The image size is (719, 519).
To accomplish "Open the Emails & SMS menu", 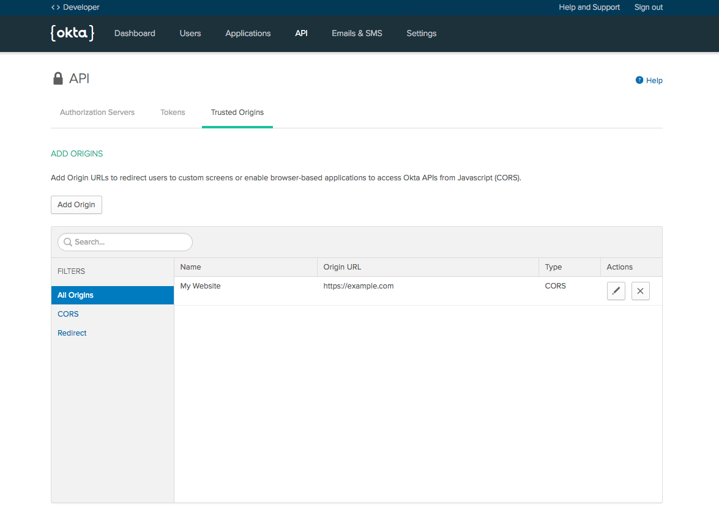I will (x=357, y=34).
